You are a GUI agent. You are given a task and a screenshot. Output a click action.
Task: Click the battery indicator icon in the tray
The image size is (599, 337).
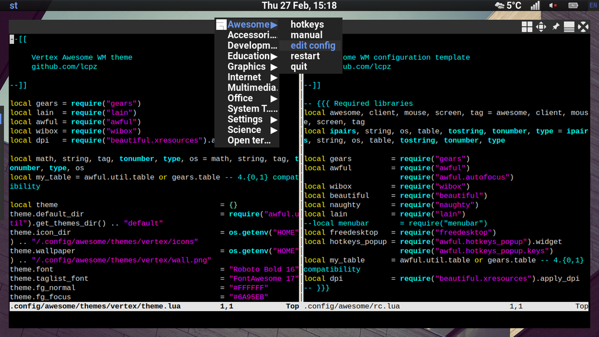(572, 5)
